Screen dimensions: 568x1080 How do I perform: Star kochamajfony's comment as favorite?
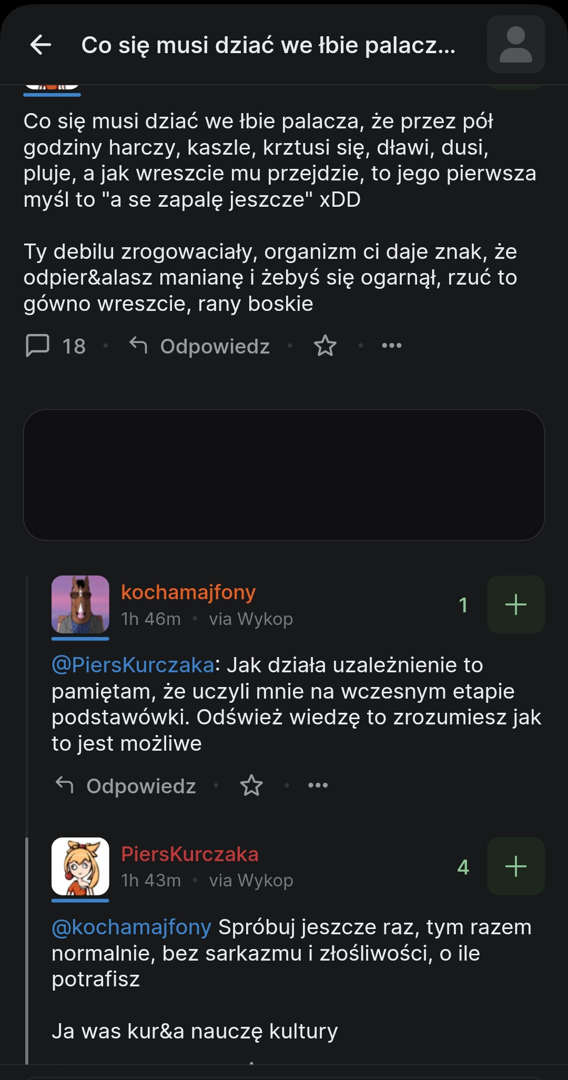click(251, 785)
